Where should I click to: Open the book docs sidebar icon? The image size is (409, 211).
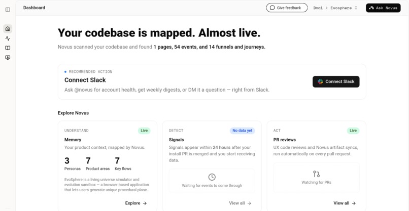[8, 48]
